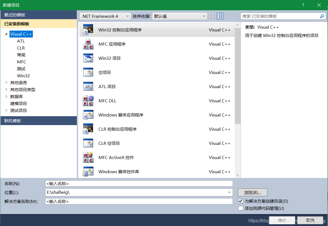Screen dimensions: 328x226
Task: Select the MFC ActiveX 控件 icon
Action: [88, 157]
